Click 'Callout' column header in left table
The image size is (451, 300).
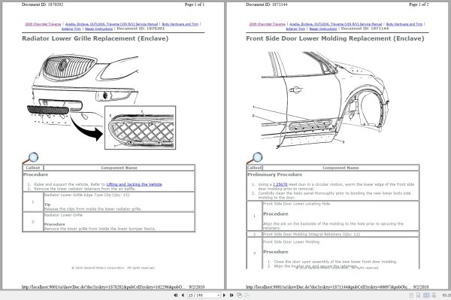click(x=33, y=168)
